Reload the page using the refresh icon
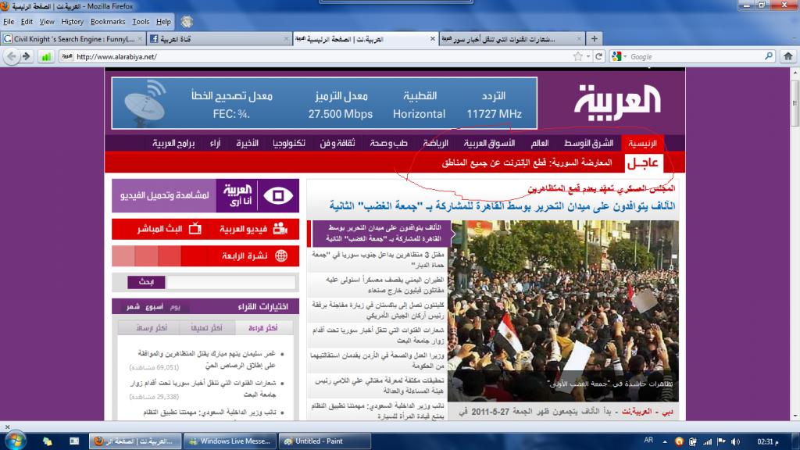 coord(599,56)
